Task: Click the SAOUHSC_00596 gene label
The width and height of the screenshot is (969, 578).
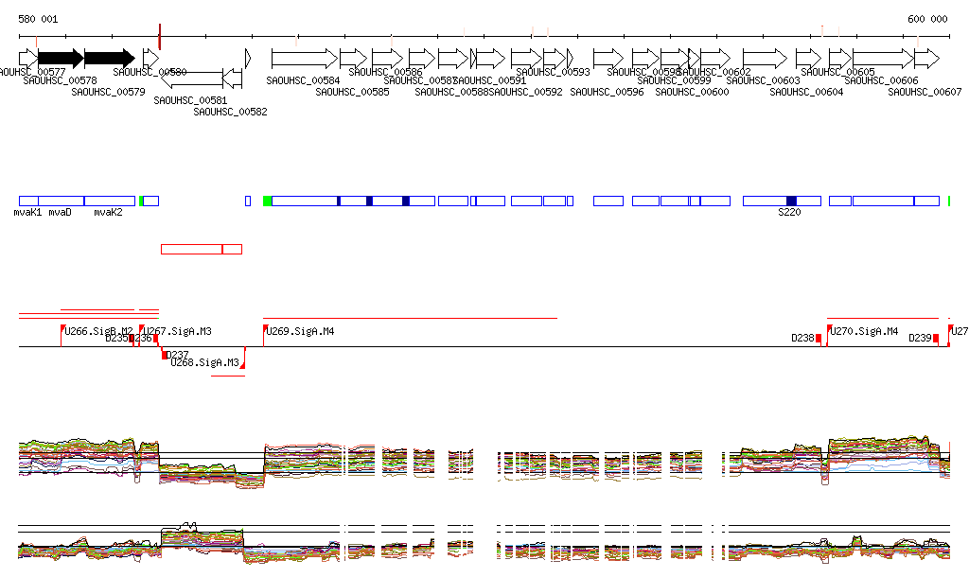Action: (x=607, y=92)
